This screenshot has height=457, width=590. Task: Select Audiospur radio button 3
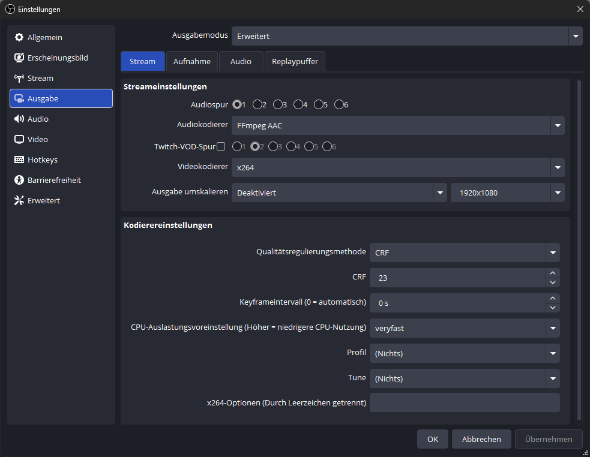click(278, 105)
